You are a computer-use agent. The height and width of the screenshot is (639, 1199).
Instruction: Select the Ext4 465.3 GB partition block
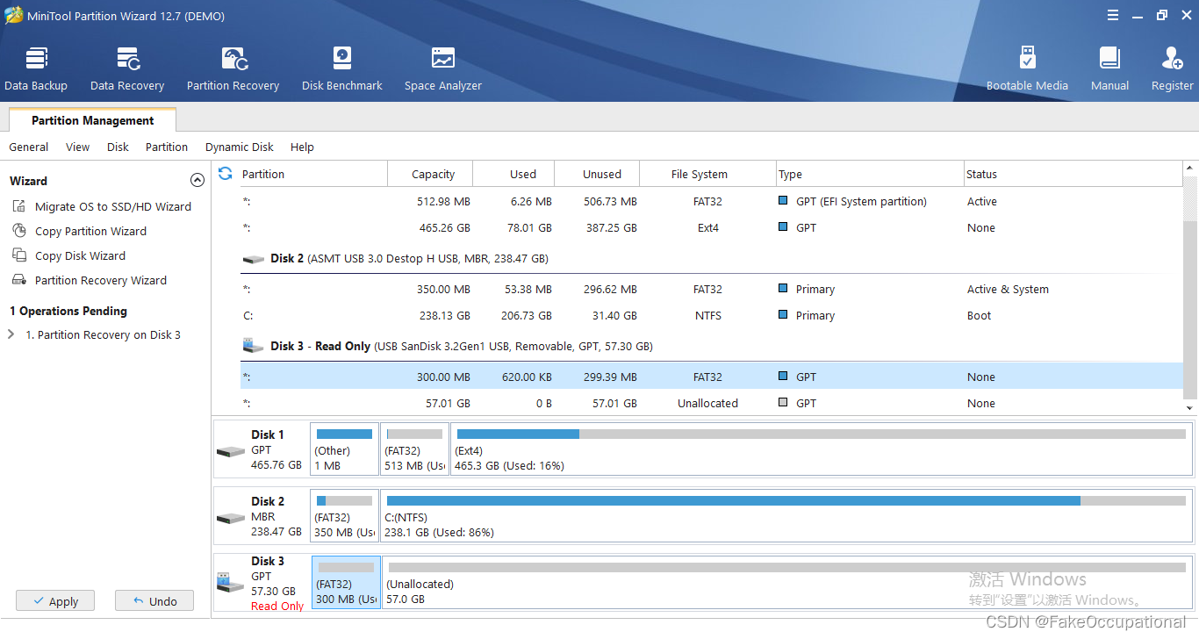[822, 449]
